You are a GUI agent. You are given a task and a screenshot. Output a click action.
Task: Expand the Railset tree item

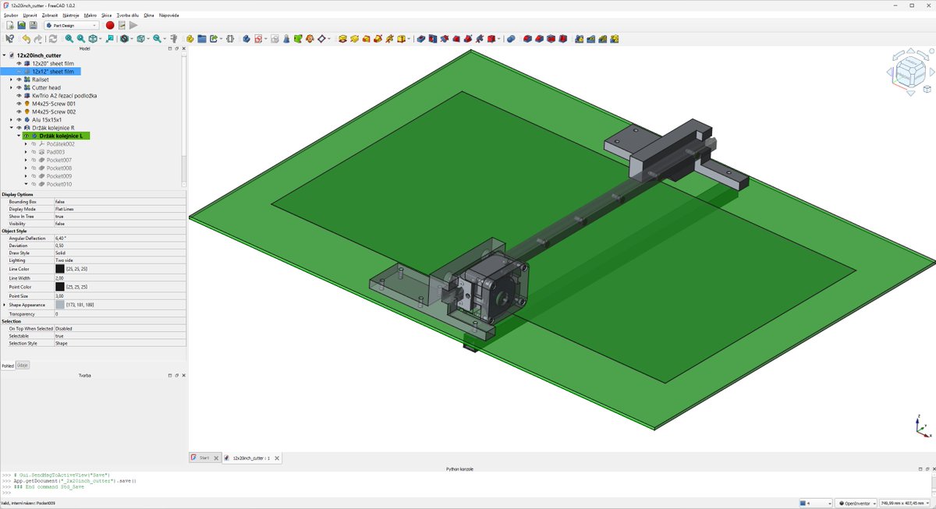pos(12,80)
